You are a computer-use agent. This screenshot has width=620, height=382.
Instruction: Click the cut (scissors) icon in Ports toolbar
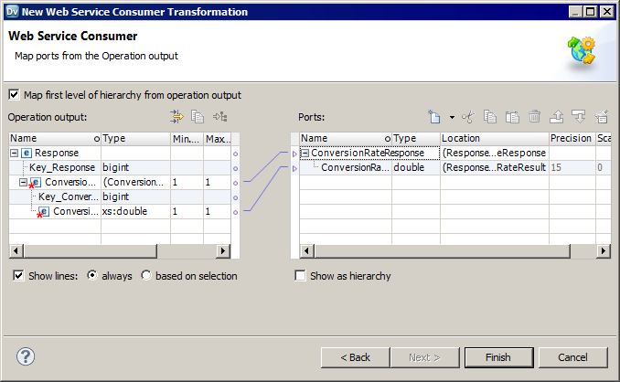[468, 117]
